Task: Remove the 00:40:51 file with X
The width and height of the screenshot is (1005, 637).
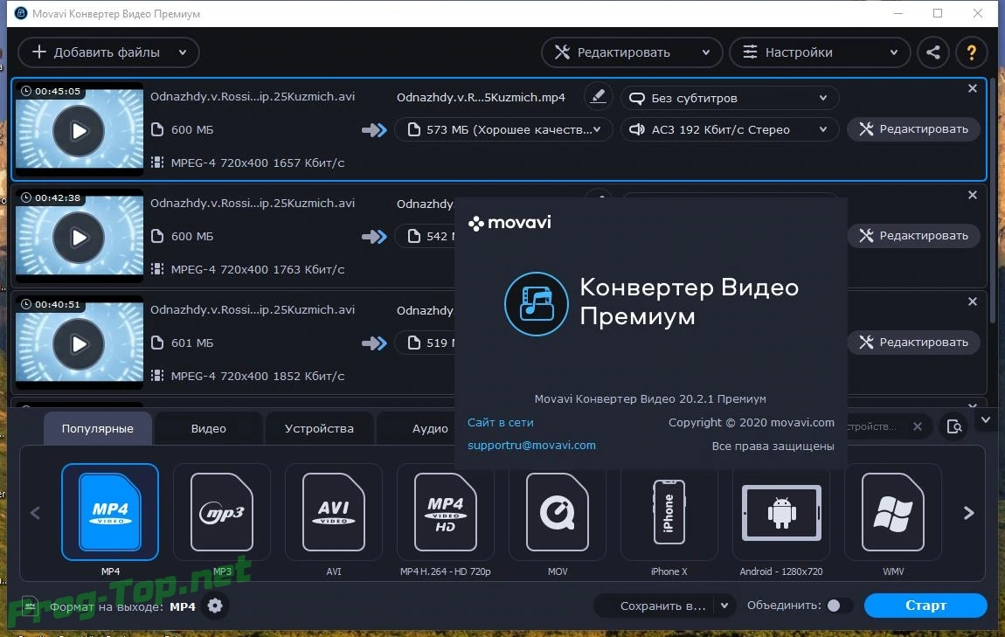Action: pos(973,301)
